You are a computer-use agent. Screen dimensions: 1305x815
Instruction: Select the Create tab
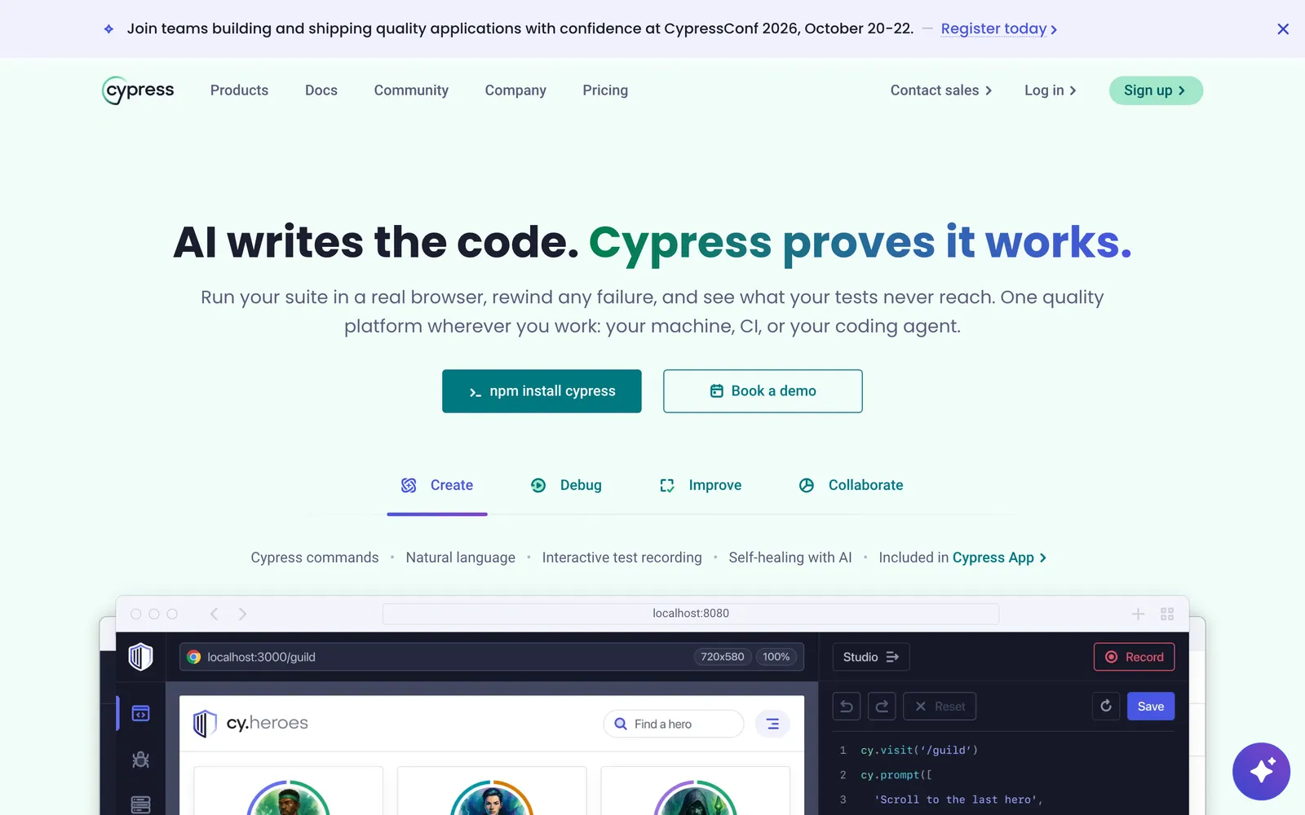(x=437, y=486)
